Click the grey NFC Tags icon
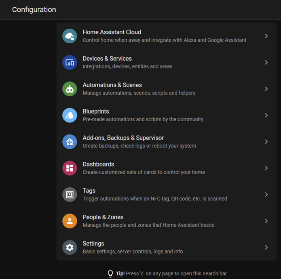The height and width of the screenshot is (279, 281). [70, 194]
